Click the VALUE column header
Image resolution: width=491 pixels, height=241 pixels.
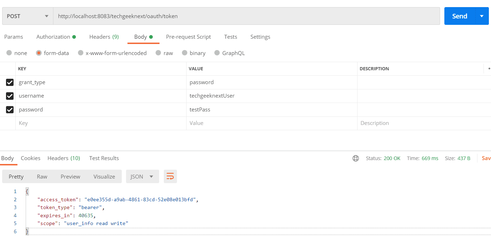(x=196, y=69)
